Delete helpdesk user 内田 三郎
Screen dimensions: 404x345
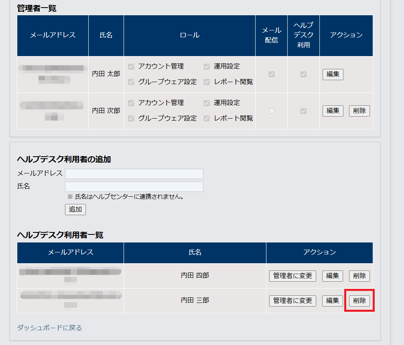pyautogui.click(x=359, y=301)
